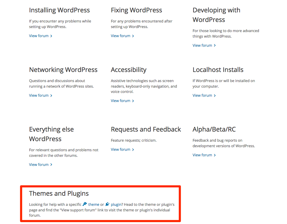Click the chevron after Developing with WordPress View forum

(215, 45)
